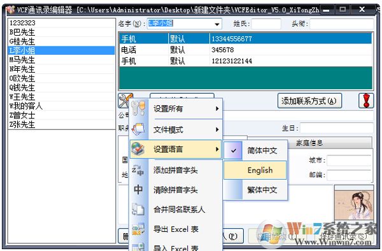Select telephone row 345678
The width and height of the screenshot is (382, 251).
246,50
